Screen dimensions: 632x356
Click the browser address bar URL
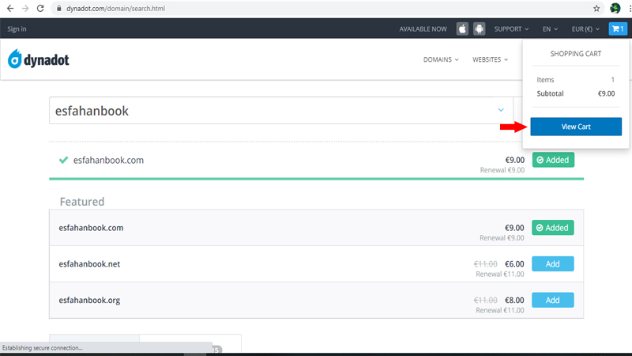pos(115,9)
